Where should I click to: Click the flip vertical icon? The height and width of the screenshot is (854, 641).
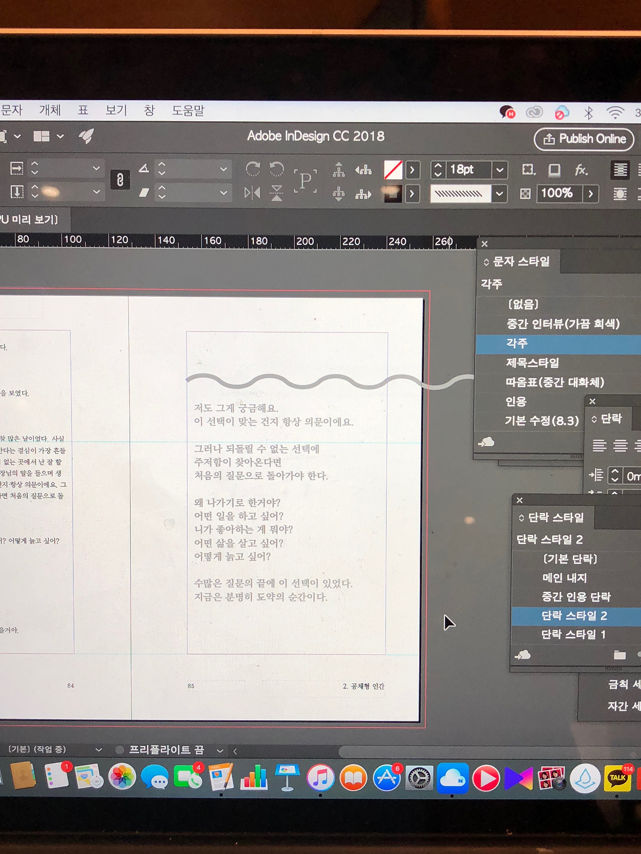tap(276, 193)
